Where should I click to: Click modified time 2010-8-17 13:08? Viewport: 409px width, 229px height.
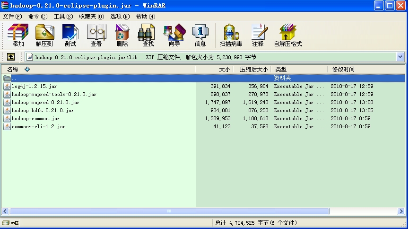point(352,103)
